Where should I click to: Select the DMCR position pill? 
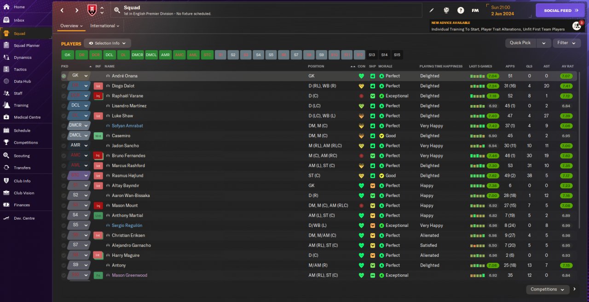click(138, 55)
